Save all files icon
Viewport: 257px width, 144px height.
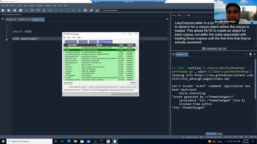20,10
